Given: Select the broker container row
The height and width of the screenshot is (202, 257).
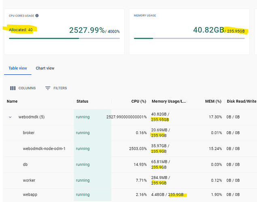Looking at the screenshot, I should [130, 133].
